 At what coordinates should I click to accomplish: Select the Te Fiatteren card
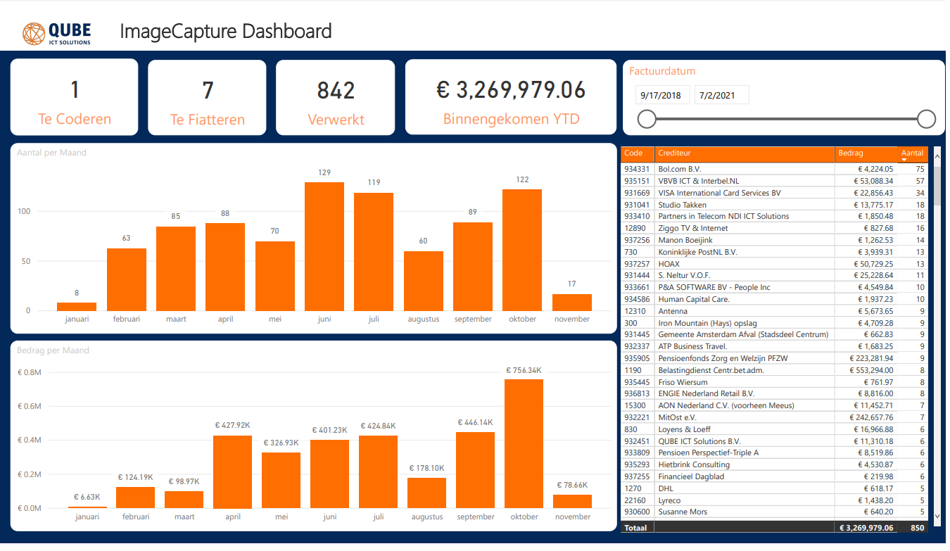coord(208,97)
